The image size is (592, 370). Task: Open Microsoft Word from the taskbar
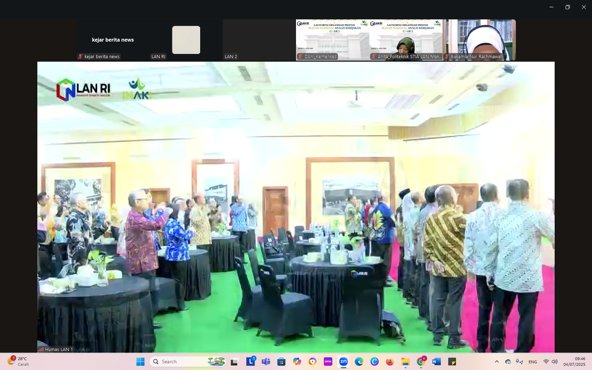(x=436, y=362)
